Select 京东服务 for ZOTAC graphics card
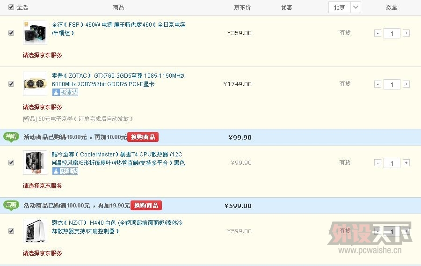Viewport: 421px width, 266px height. point(43,107)
